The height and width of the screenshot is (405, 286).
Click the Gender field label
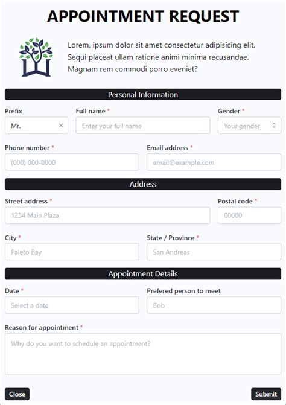pos(229,111)
